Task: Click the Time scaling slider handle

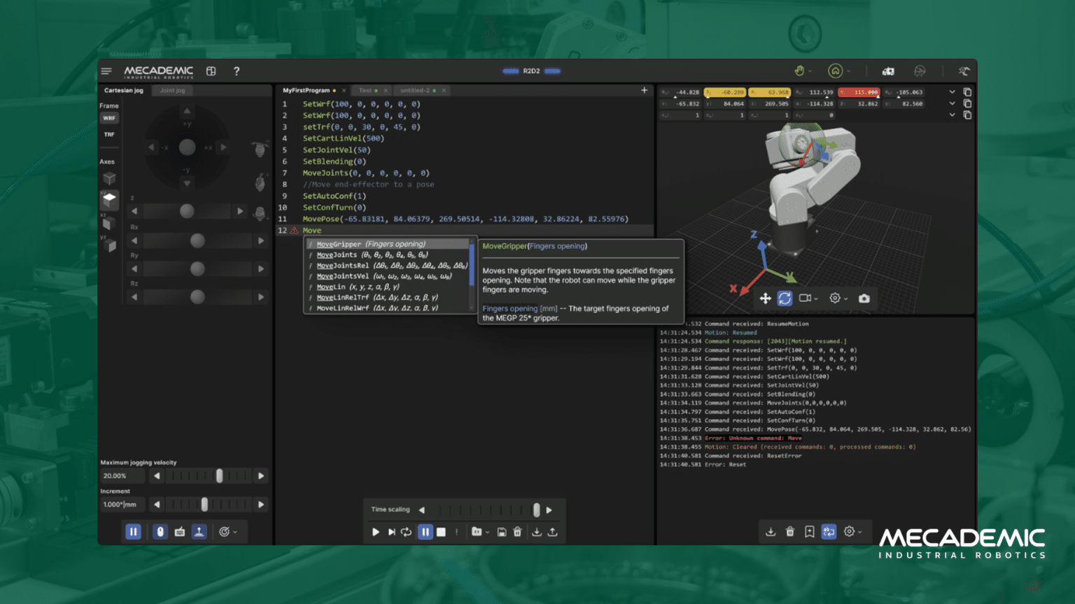Action: pyautogui.click(x=536, y=510)
